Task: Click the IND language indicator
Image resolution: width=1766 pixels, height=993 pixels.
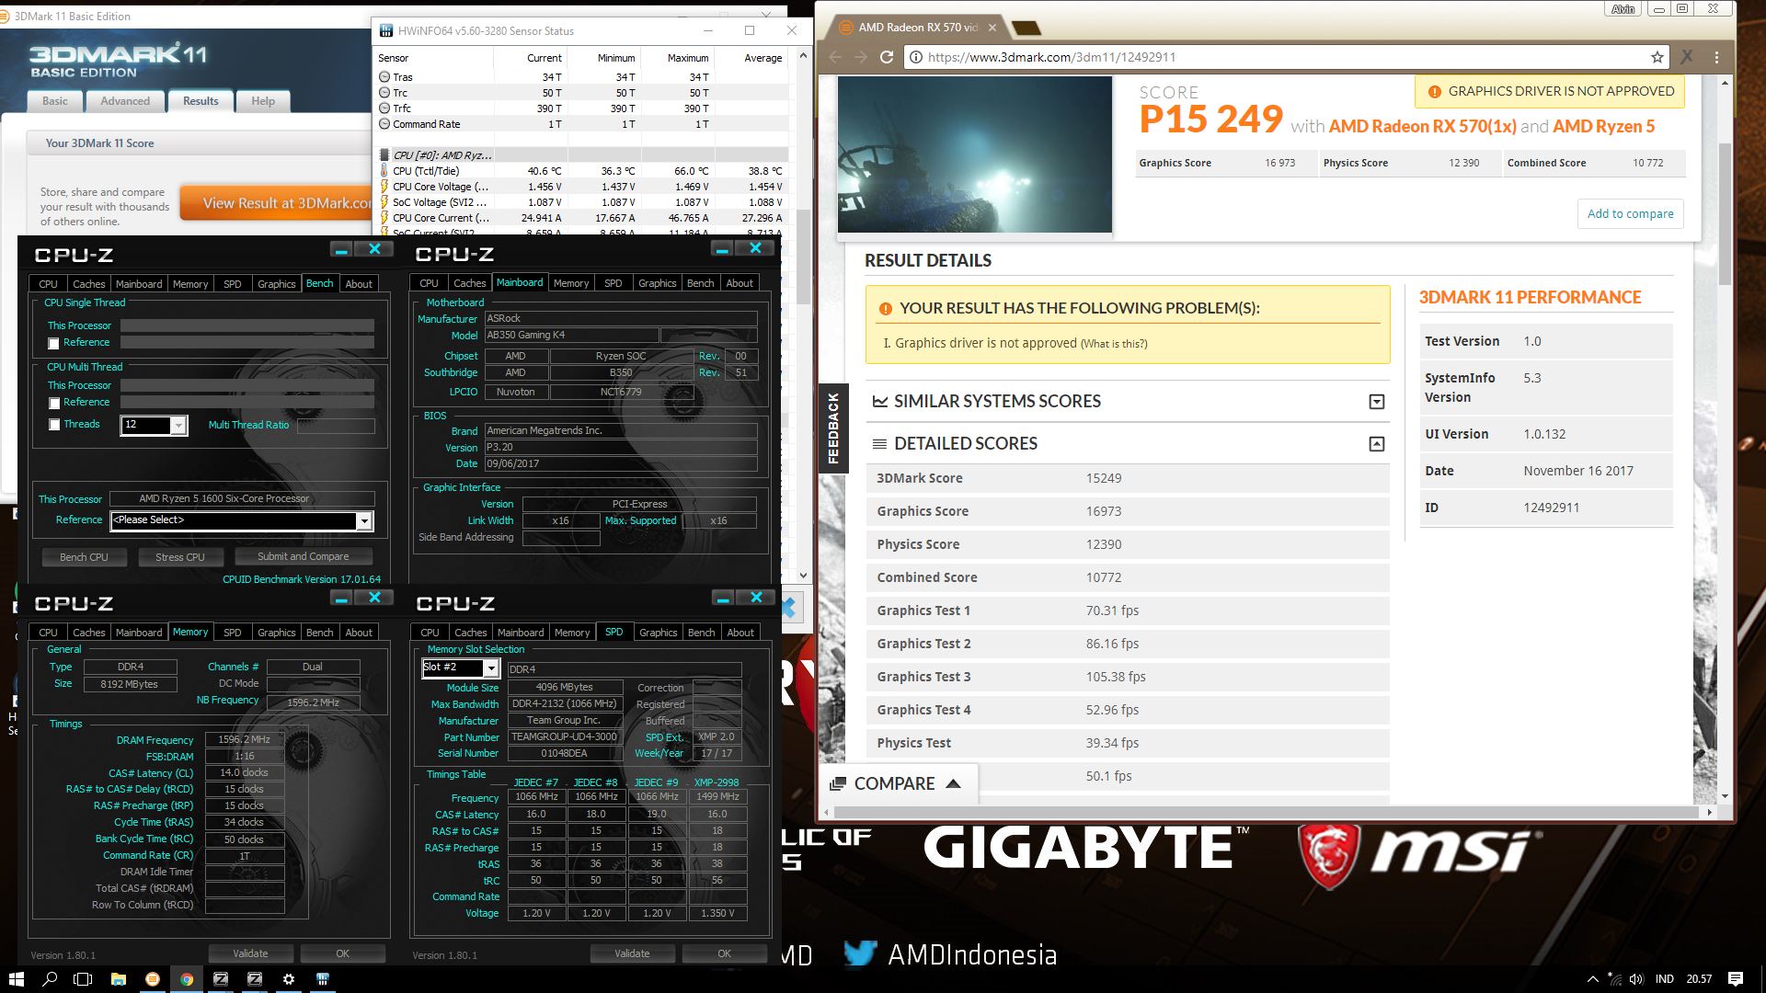Action: pyautogui.click(x=1664, y=979)
